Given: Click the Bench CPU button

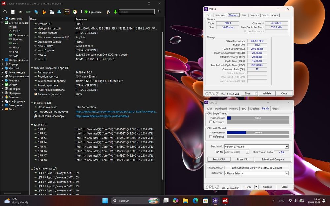Looking at the screenshot, I should coord(219,159).
